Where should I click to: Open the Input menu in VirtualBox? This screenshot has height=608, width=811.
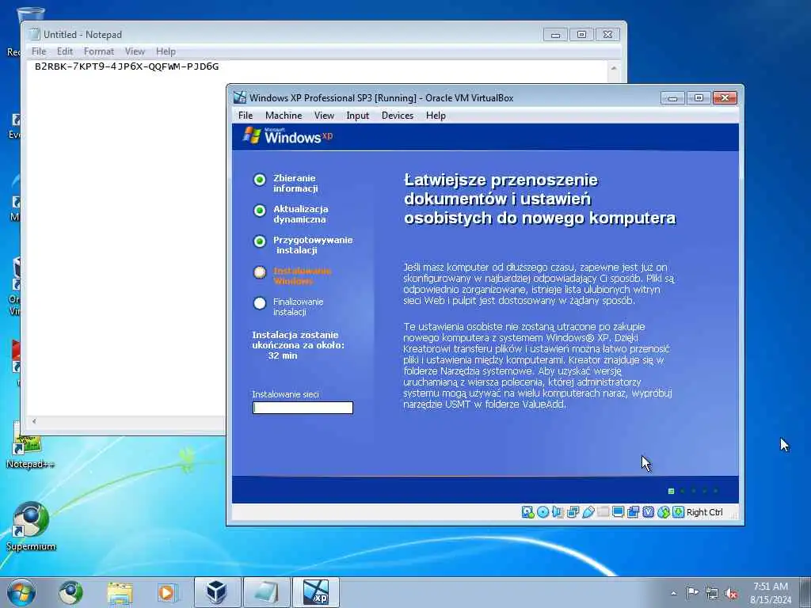coord(357,116)
